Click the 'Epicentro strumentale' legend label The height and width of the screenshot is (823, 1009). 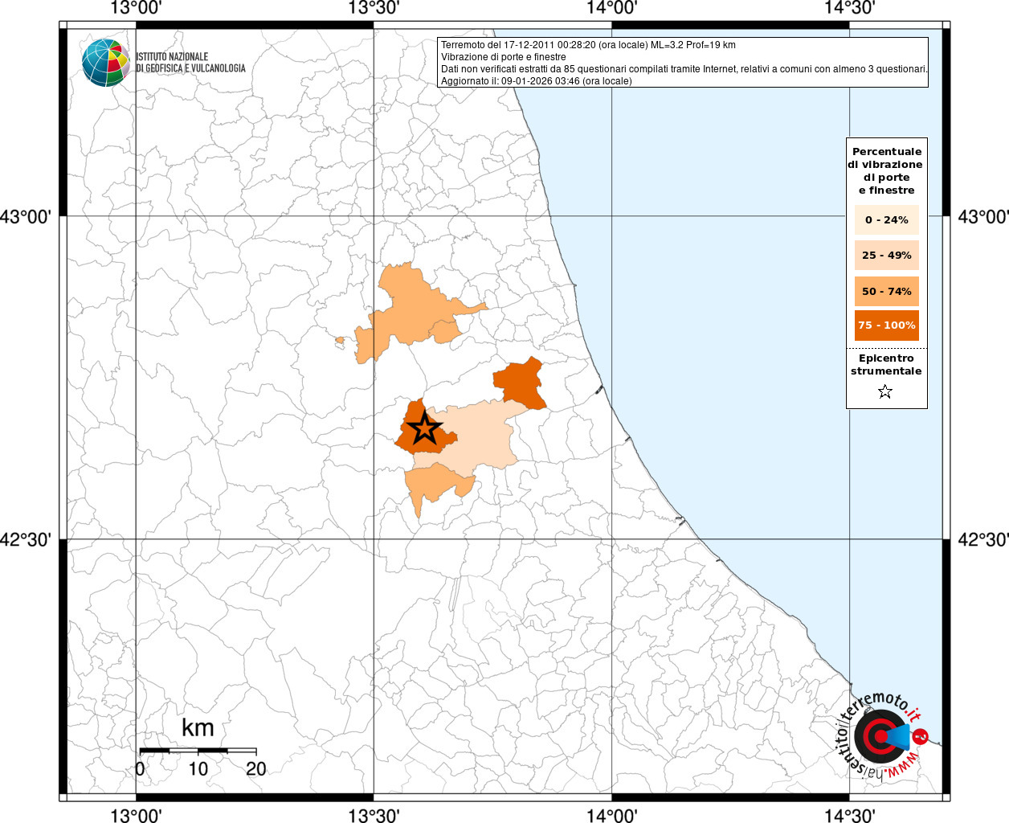tap(886, 365)
